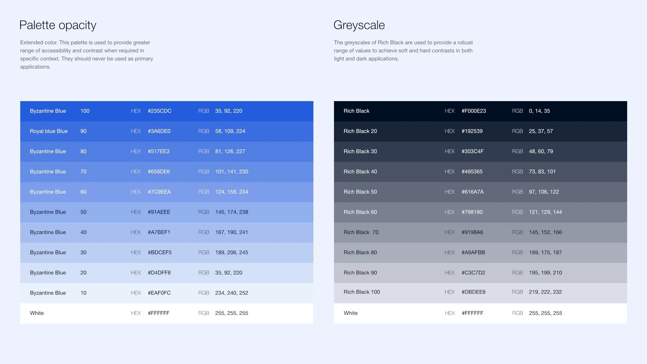The width and height of the screenshot is (647, 364).
Task: Click the Byzantine Blue 80 swatch row
Action: pos(166,151)
